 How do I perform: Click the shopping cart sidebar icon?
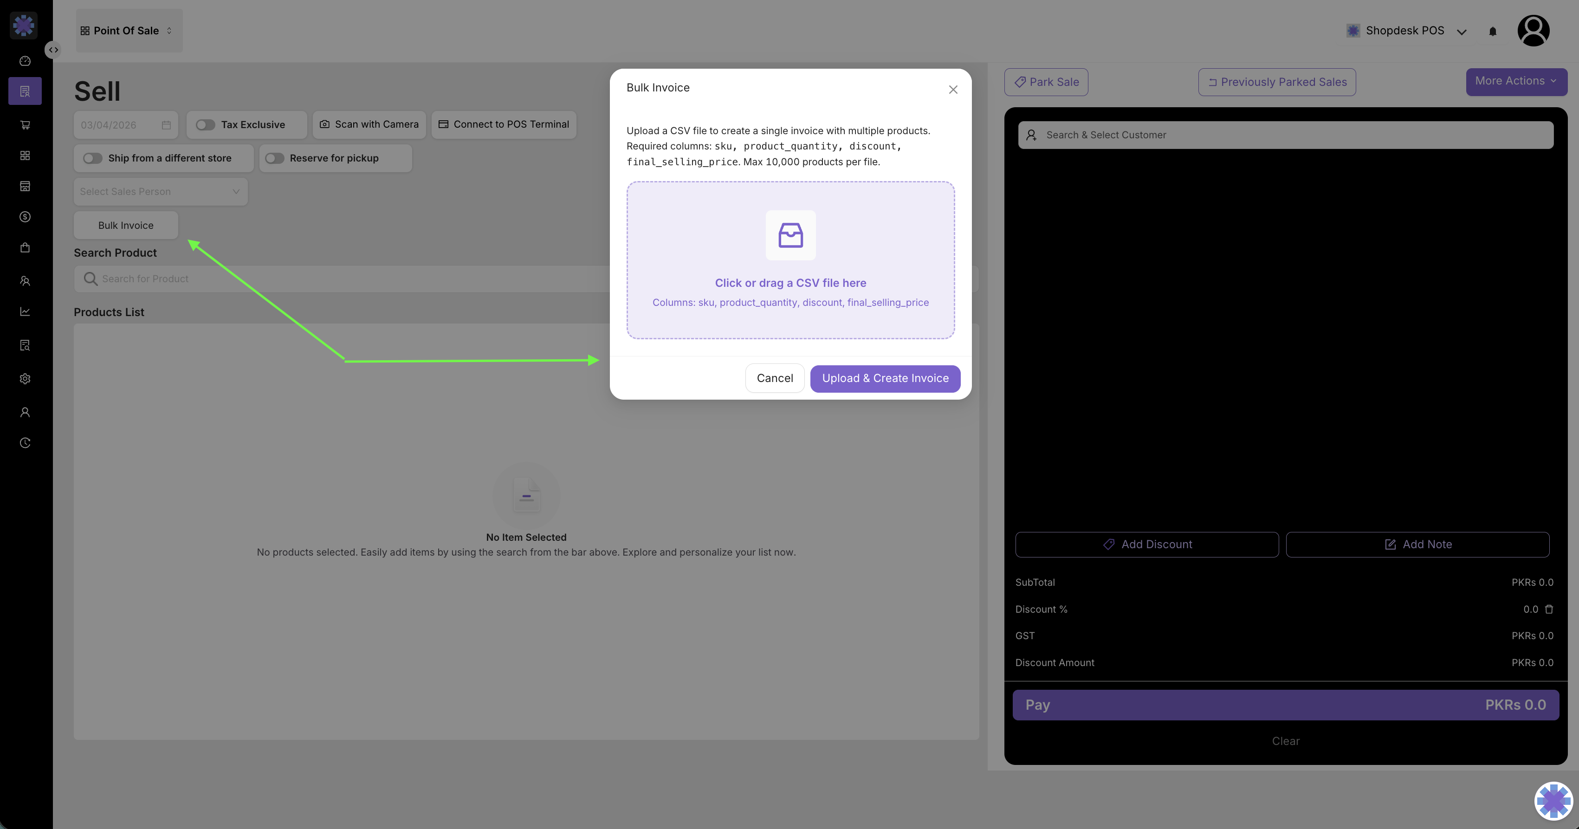point(25,125)
